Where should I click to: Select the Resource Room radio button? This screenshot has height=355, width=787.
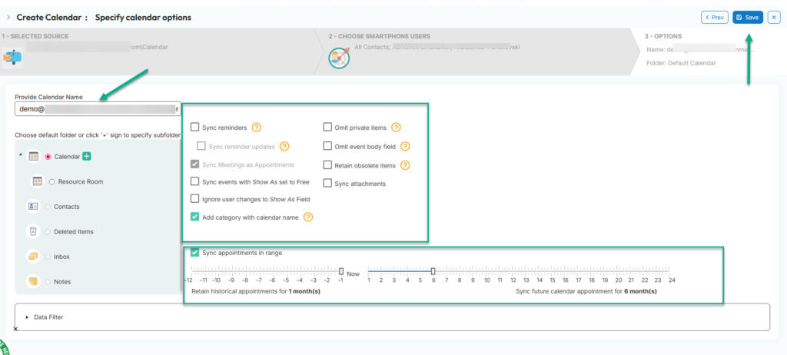pyautogui.click(x=51, y=182)
